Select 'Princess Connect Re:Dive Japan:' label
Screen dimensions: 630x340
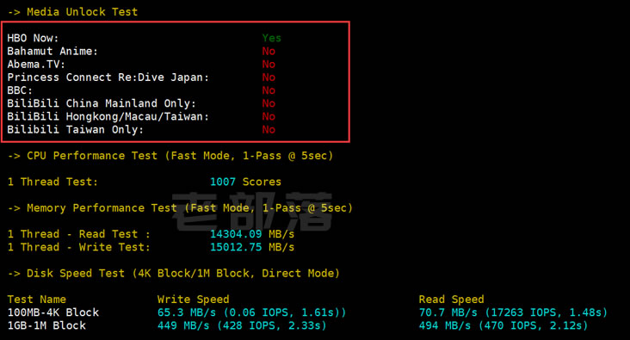(108, 77)
